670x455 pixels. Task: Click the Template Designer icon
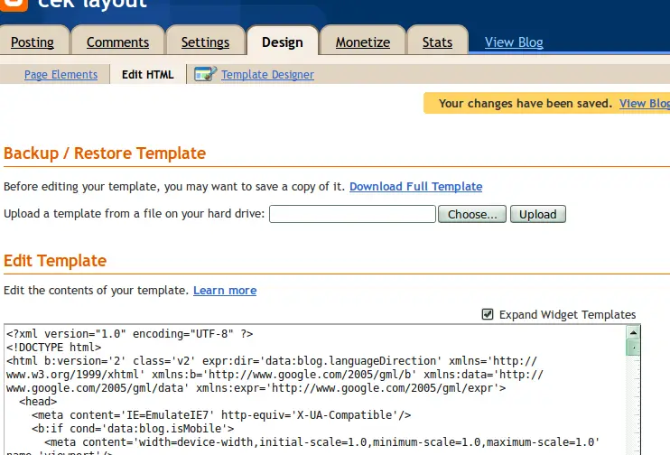206,74
